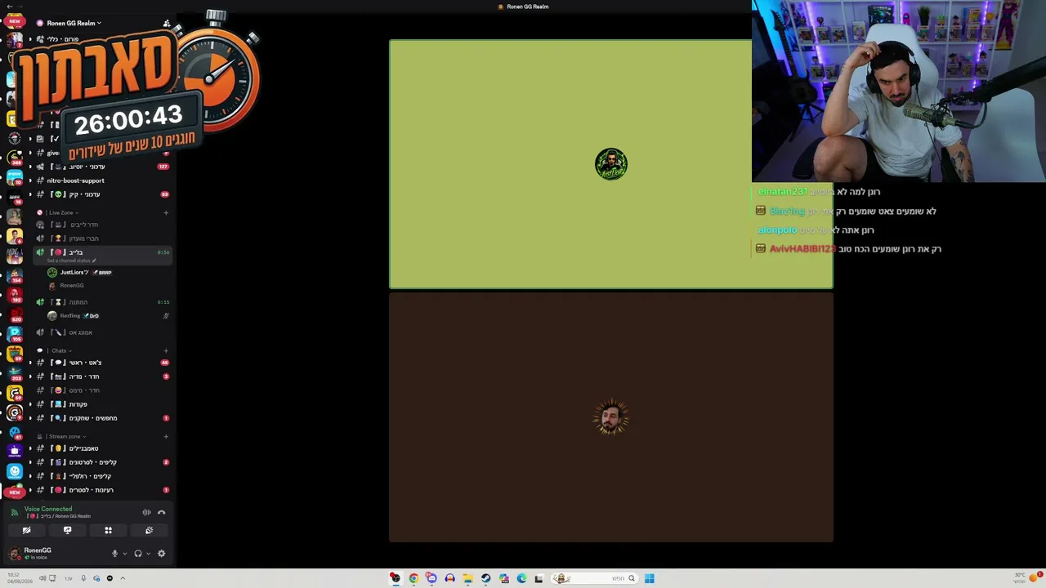Open server icon with 203 badge
1046x588 pixels.
point(15,373)
